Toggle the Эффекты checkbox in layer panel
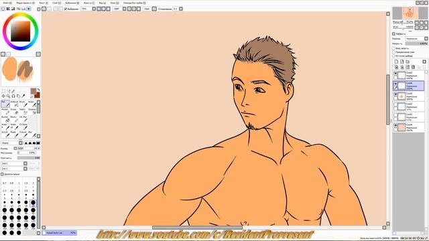The width and height of the screenshot is (429, 241). coord(393,34)
